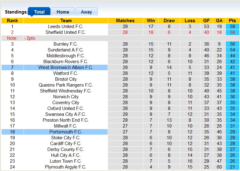Open Sheffield United F.C. team page
Screen dimensions: 240x171
66,32
